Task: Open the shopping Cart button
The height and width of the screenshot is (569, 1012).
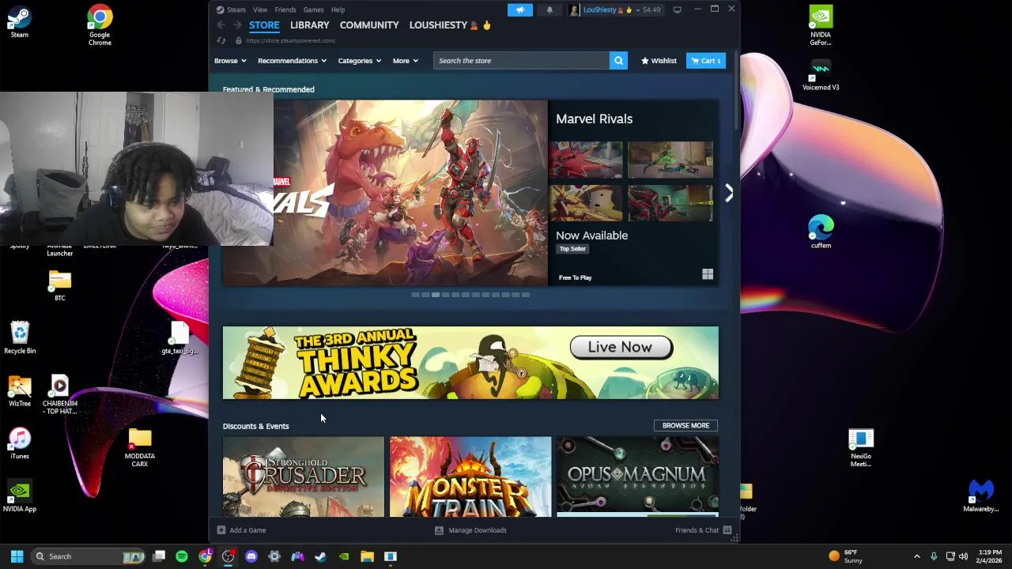Action: click(706, 61)
